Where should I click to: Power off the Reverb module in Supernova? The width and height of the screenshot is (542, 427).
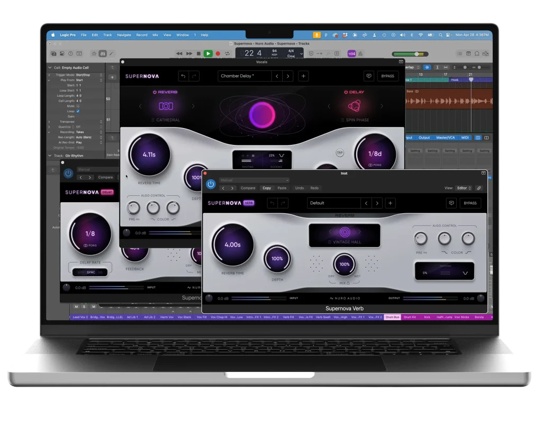[155, 92]
